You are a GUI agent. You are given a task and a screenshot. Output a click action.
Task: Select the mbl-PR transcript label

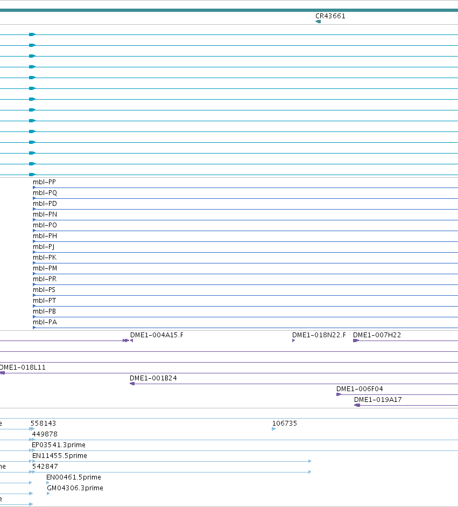coord(45,279)
